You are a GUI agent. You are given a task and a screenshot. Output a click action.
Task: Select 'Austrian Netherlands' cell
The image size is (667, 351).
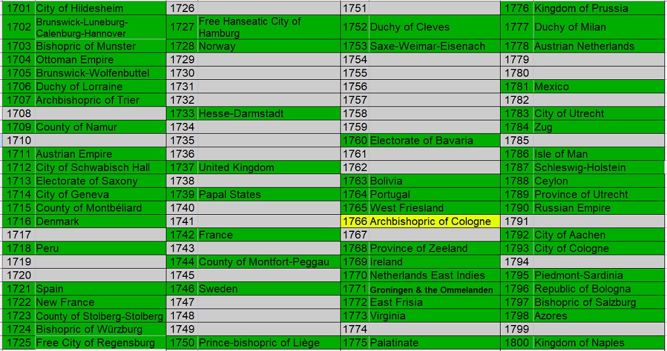[x=599, y=46]
